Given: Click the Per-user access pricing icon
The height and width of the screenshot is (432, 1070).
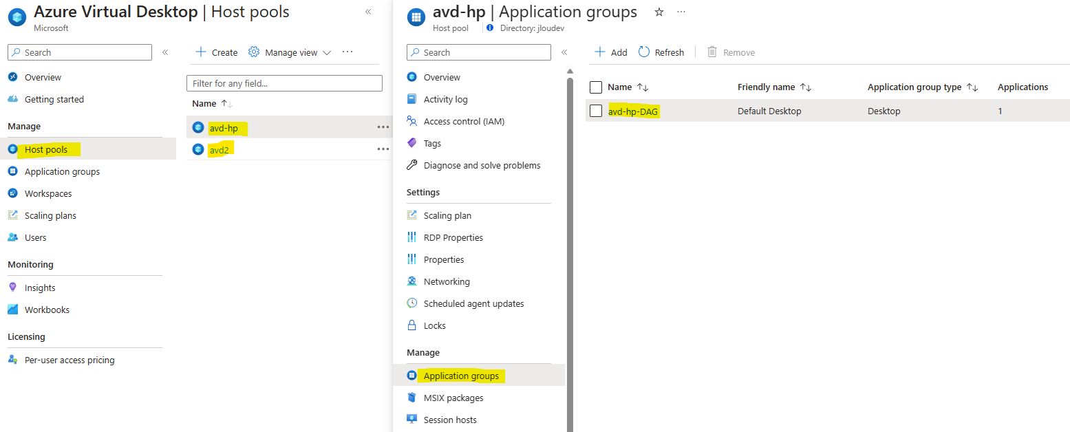Looking at the screenshot, I should (12, 360).
